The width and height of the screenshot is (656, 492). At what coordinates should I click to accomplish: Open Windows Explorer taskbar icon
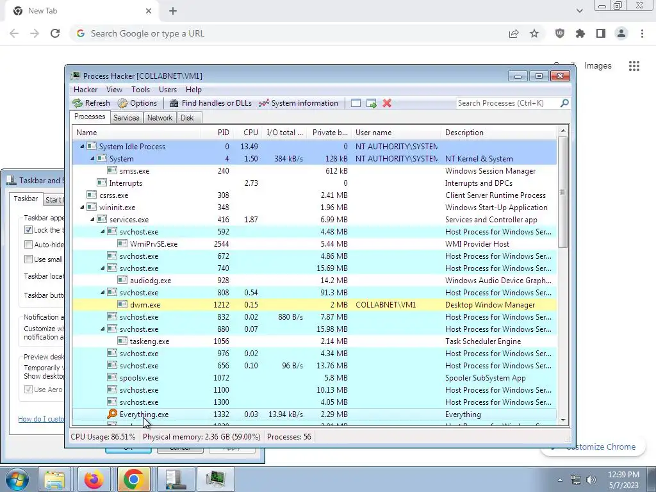pyautogui.click(x=54, y=479)
